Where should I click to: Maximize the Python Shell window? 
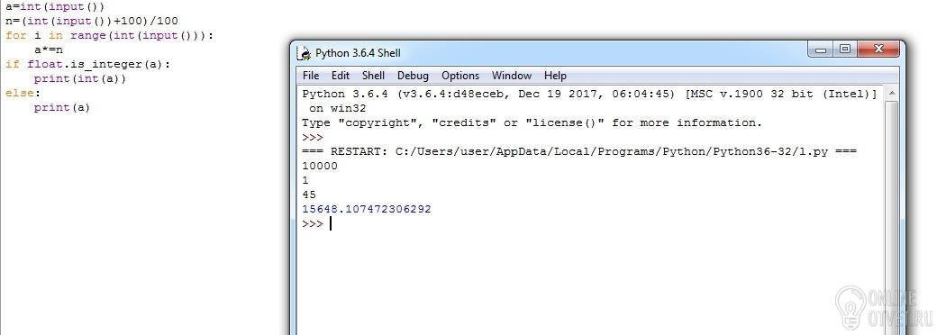845,50
